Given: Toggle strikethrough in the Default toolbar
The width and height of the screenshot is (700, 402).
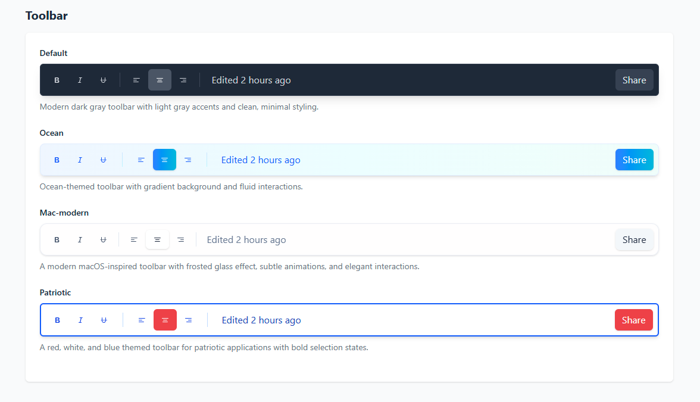Looking at the screenshot, I should (103, 80).
